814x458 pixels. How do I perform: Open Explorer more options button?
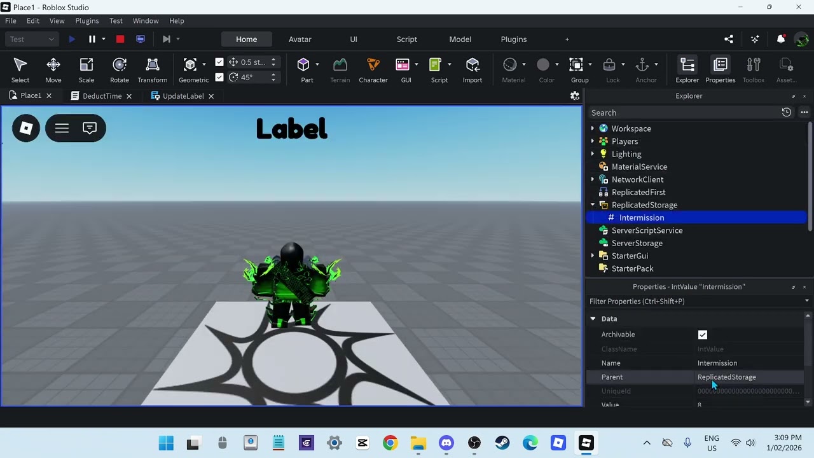coord(804,113)
